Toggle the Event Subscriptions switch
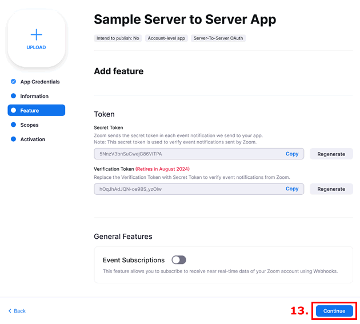360x324 pixels. [x=179, y=260]
